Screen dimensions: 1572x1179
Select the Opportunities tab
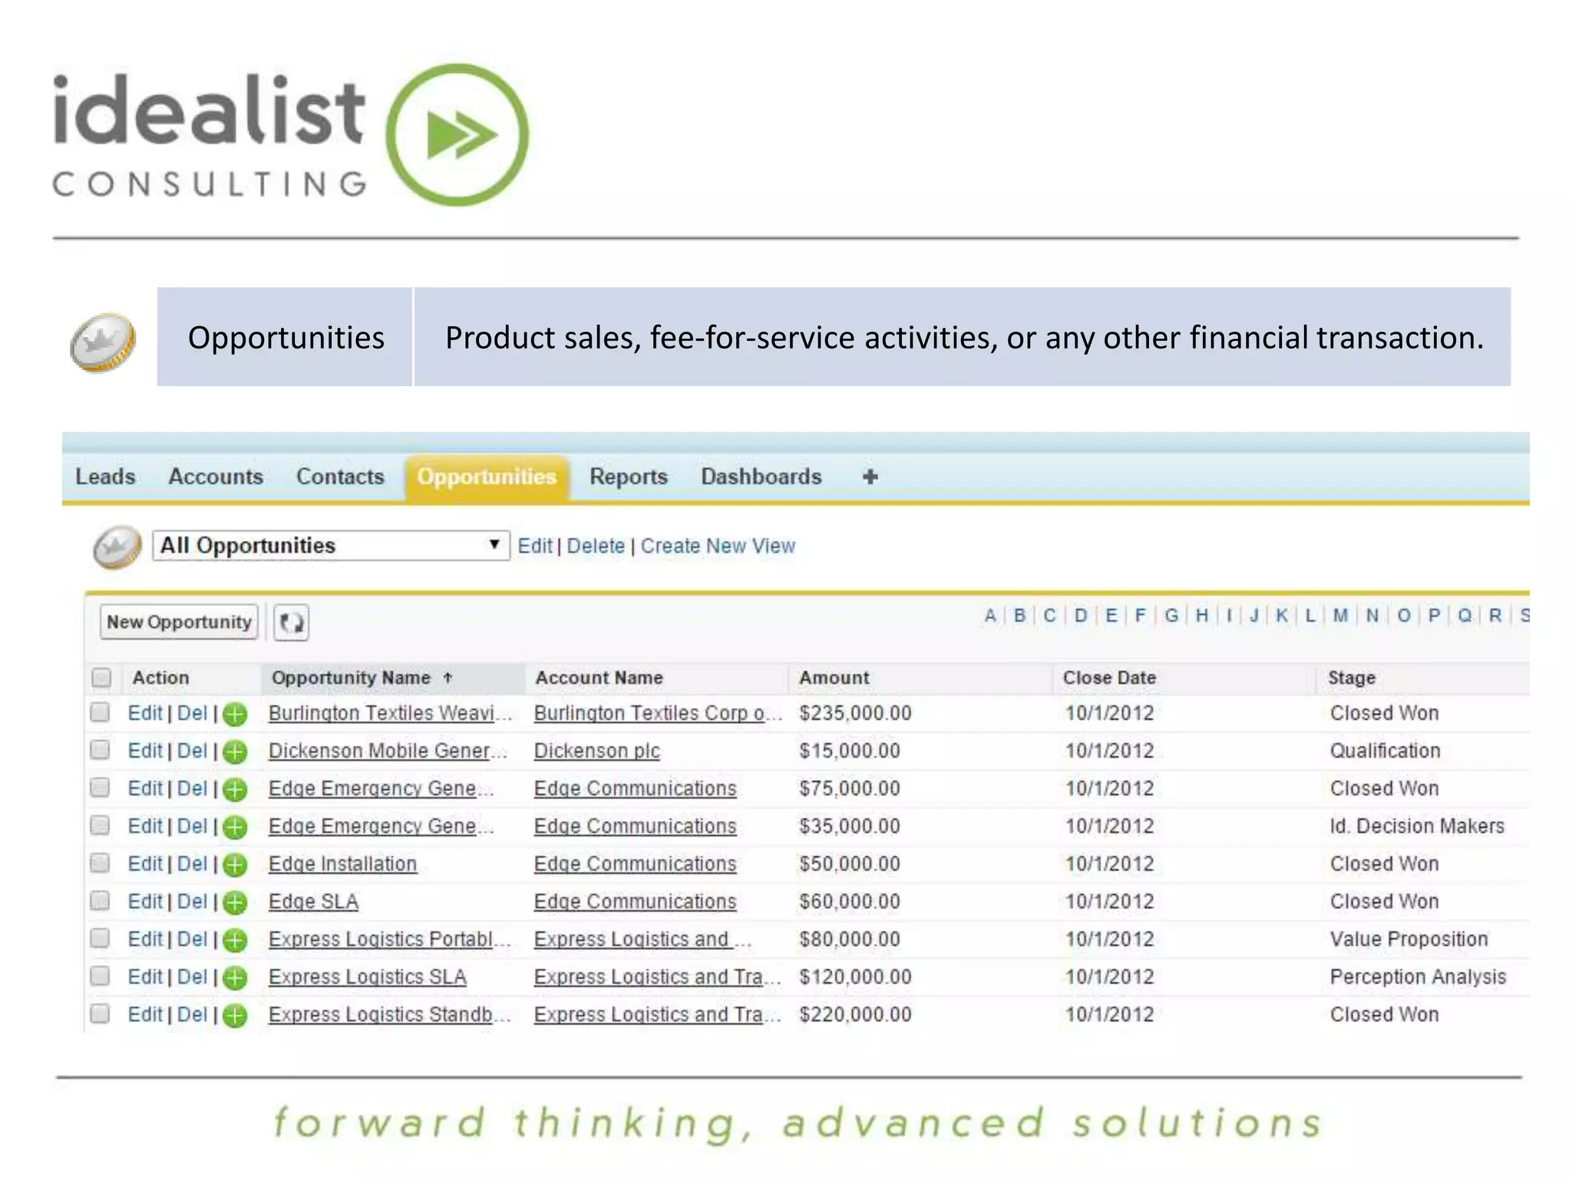coord(487,477)
